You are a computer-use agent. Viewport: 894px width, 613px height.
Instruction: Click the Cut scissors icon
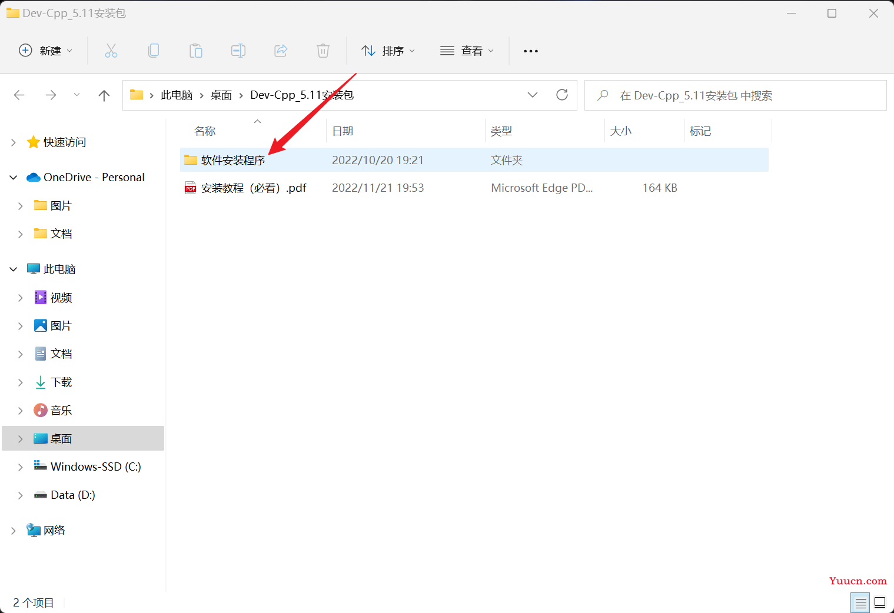point(111,51)
